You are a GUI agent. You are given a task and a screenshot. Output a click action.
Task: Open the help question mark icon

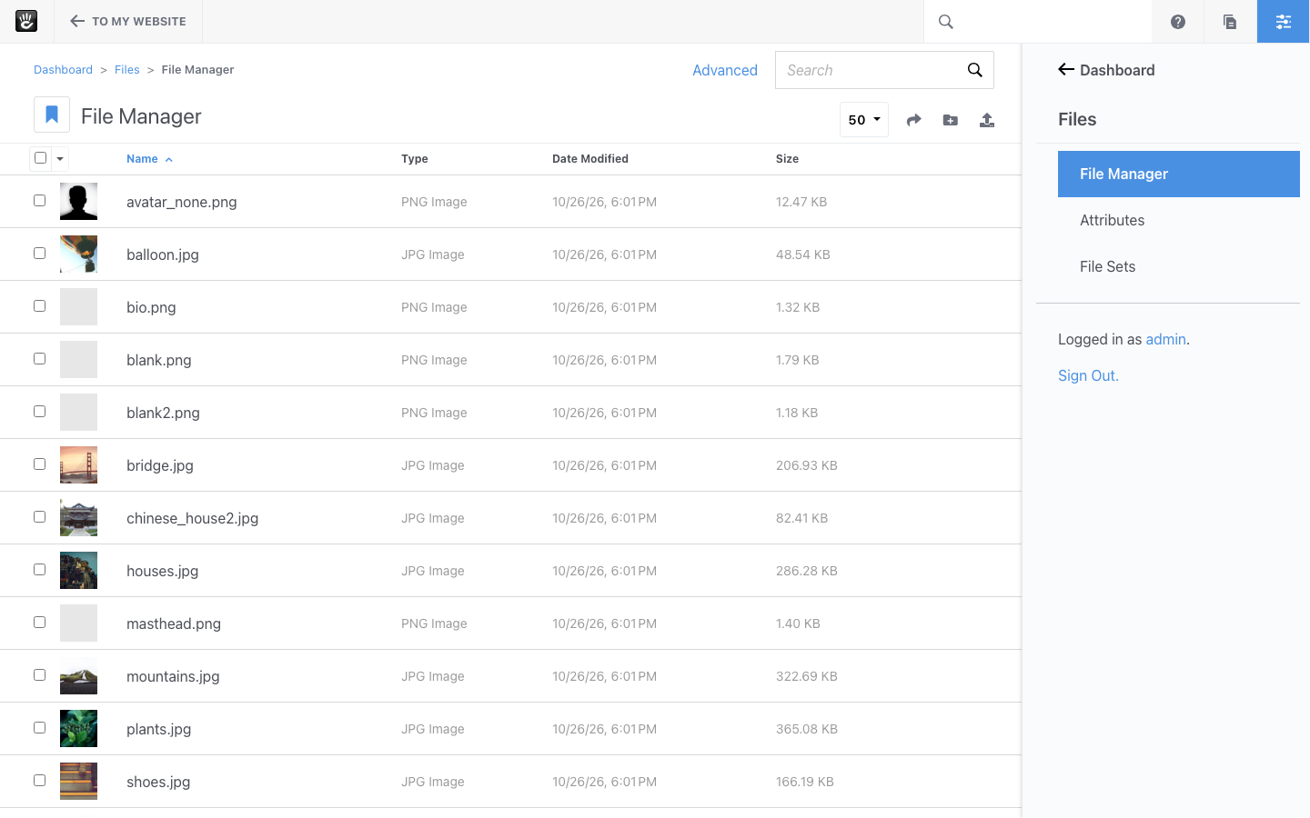(x=1178, y=22)
